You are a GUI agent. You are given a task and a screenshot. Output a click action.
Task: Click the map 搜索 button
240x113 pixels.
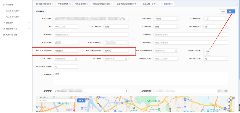pos(81,100)
